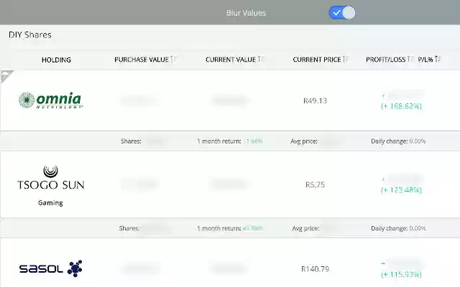
Task: Click Sasol's blurred current value
Action: point(229,268)
